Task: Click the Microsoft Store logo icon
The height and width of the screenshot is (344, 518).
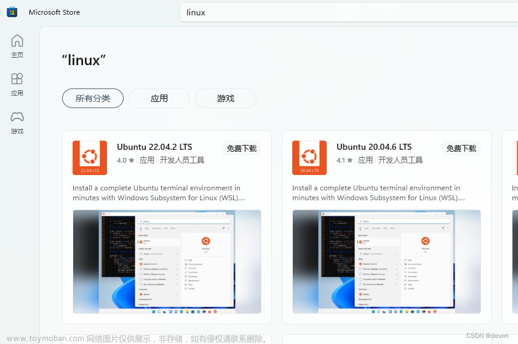Action: (12, 12)
